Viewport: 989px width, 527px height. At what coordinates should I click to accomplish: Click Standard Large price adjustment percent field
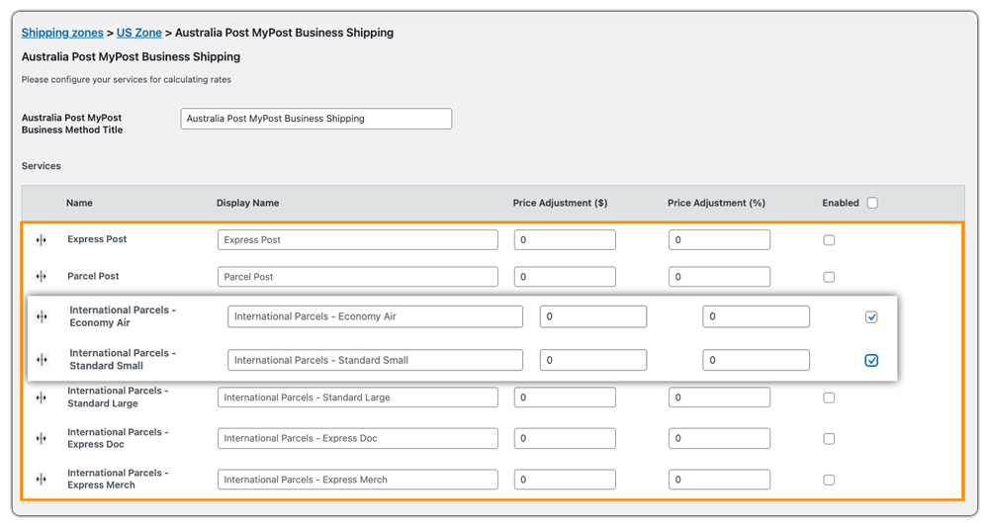click(719, 397)
